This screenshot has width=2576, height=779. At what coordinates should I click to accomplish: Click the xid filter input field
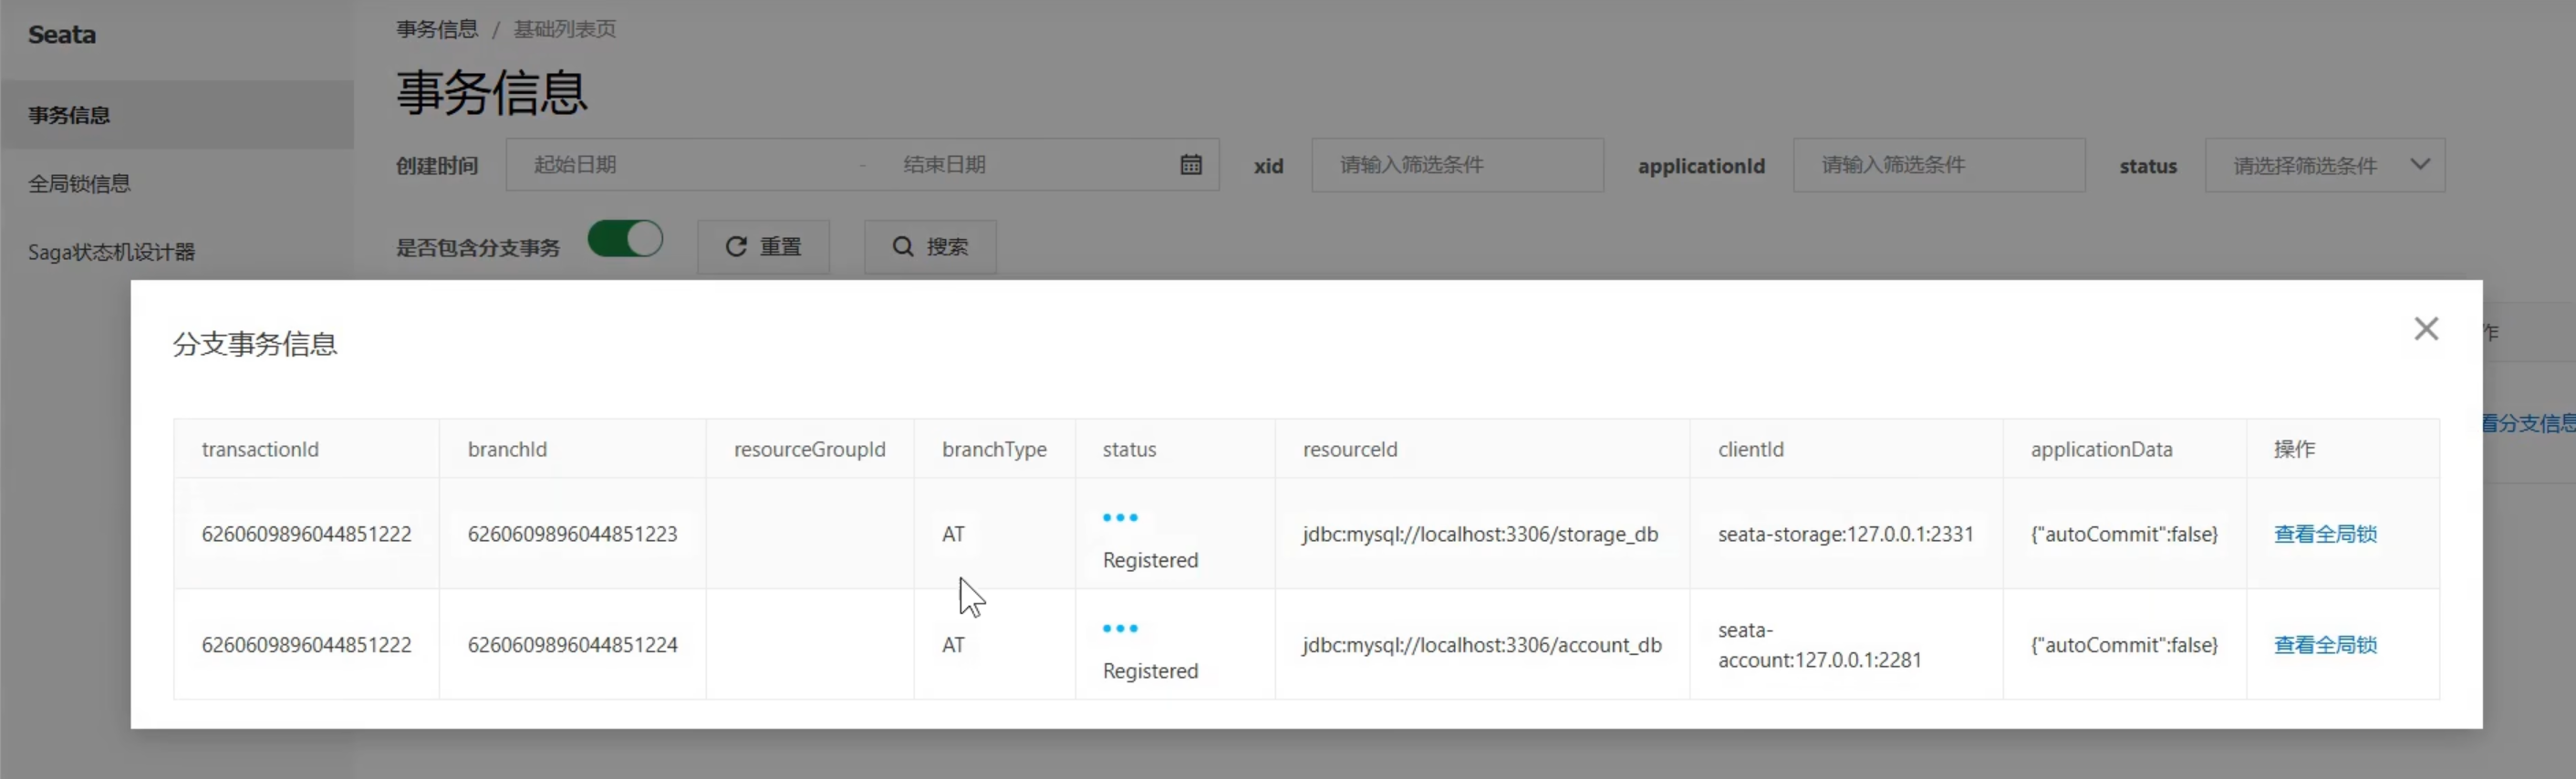[1456, 166]
